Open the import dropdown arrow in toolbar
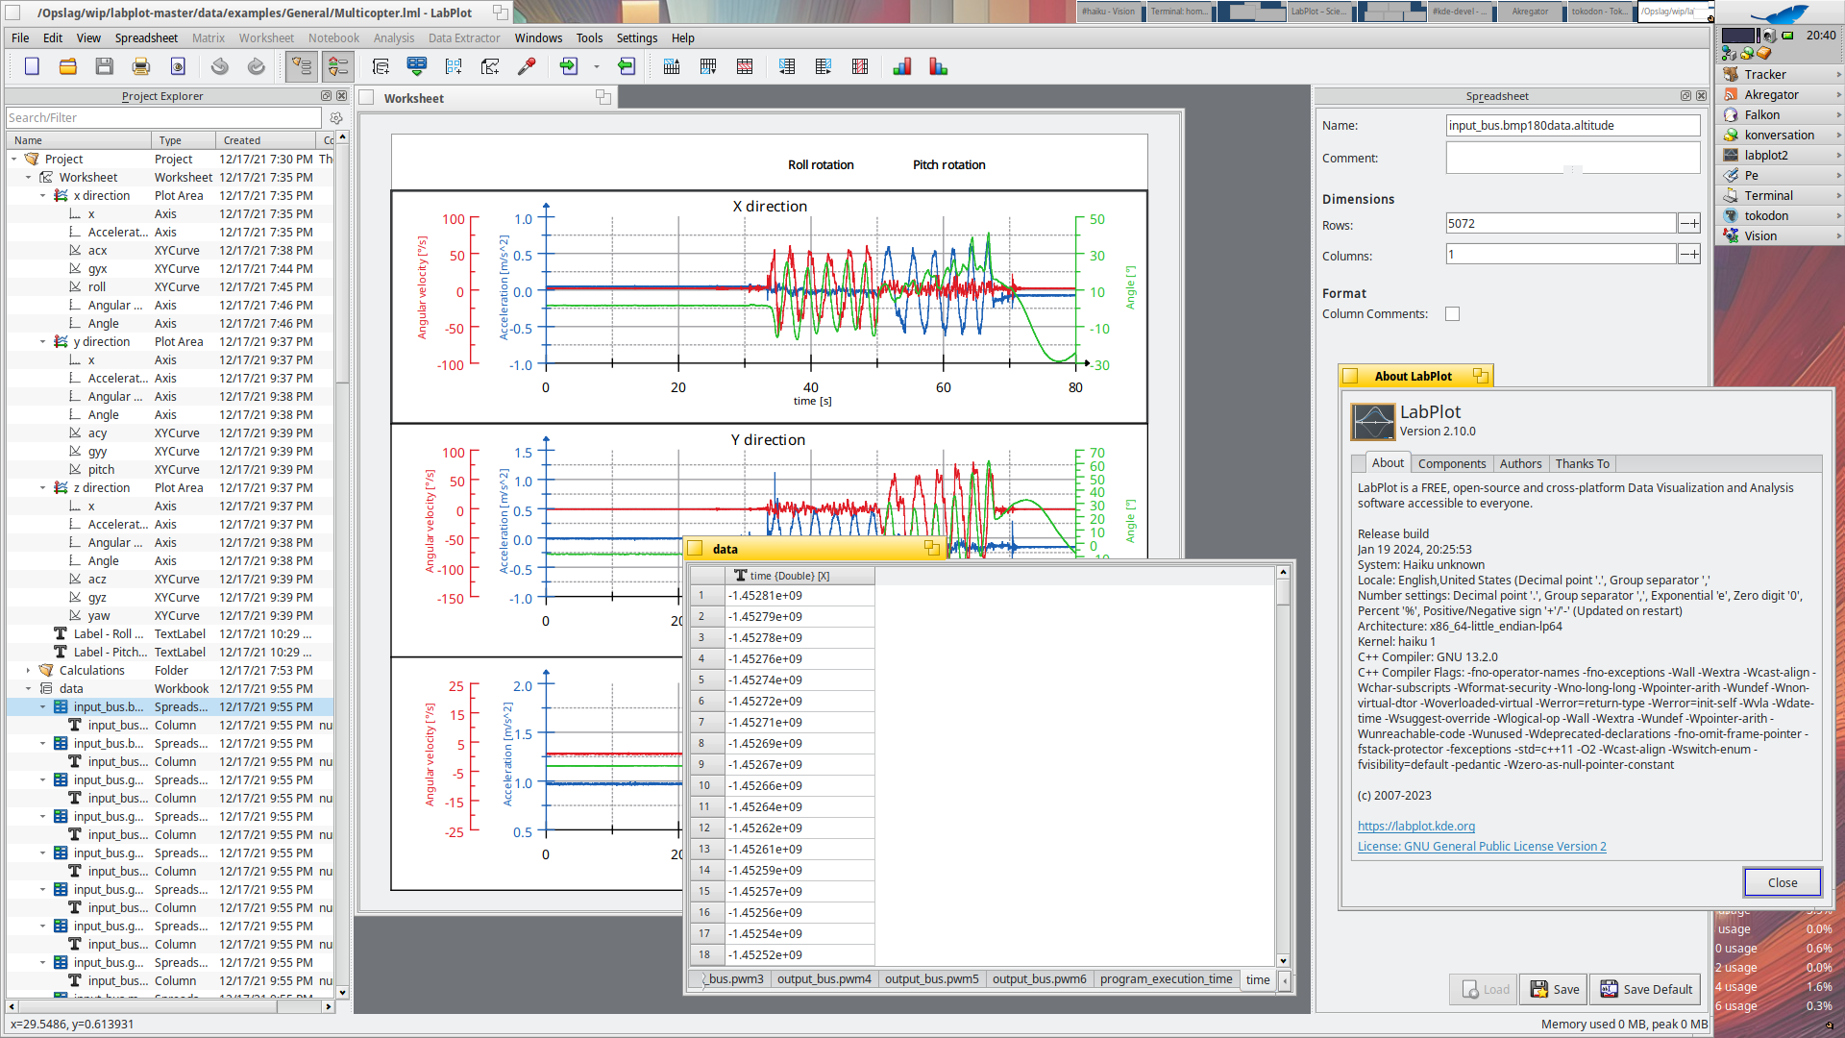Viewport: 1845px width, 1038px height. [597, 66]
